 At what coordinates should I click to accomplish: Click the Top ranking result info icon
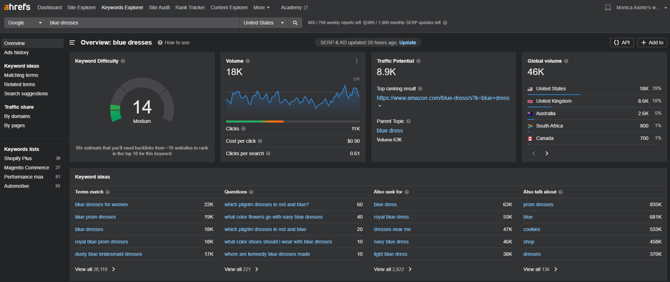coord(420,89)
